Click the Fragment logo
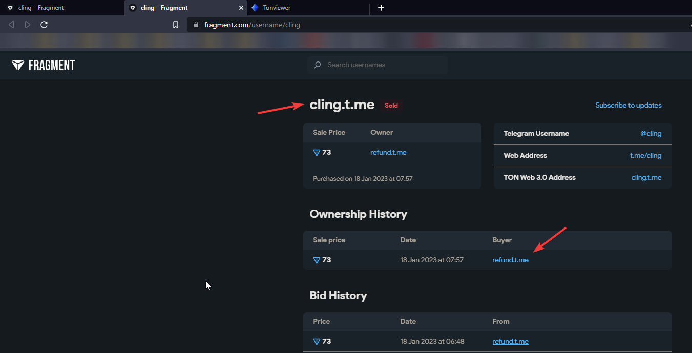The width and height of the screenshot is (692, 353). click(x=44, y=65)
